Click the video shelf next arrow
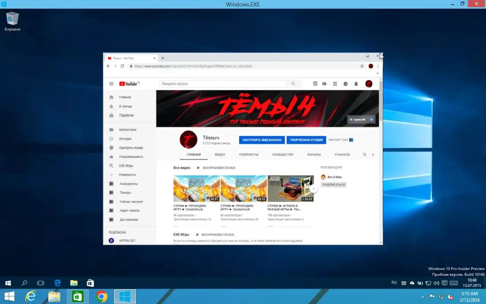 (313, 188)
